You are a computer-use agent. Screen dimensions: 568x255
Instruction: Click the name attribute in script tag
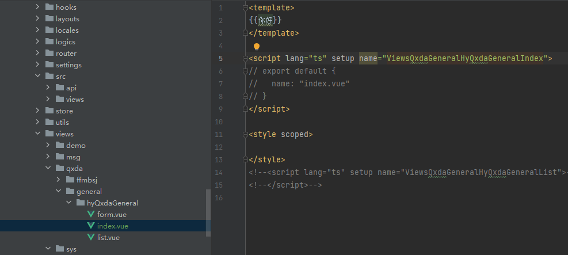point(368,58)
